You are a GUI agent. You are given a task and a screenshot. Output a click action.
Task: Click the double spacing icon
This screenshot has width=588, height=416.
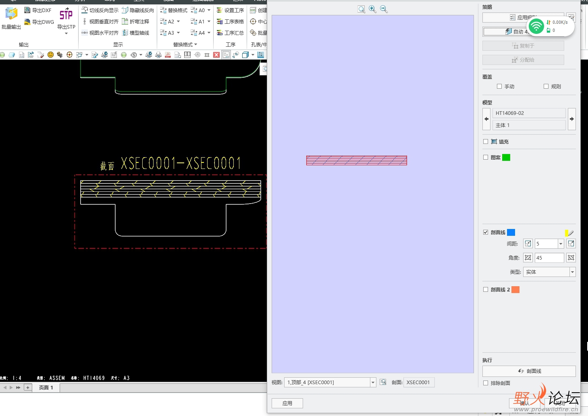[x=571, y=243]
